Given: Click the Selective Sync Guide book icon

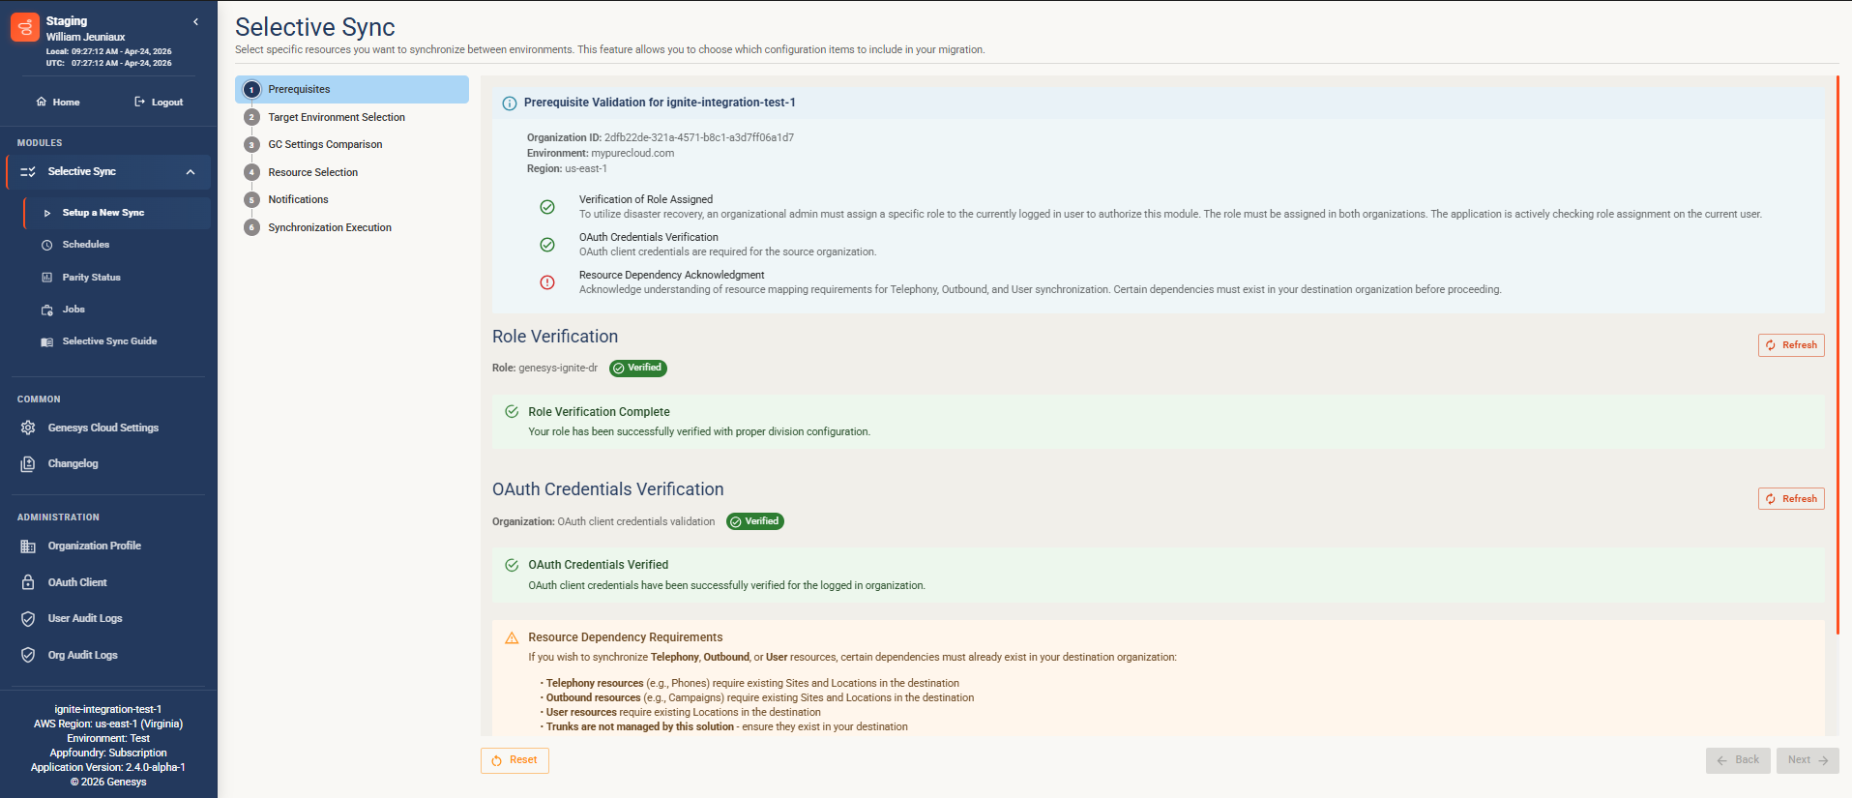Looking at the screenshot, I should pyautogui.click(x=46, y=342).
